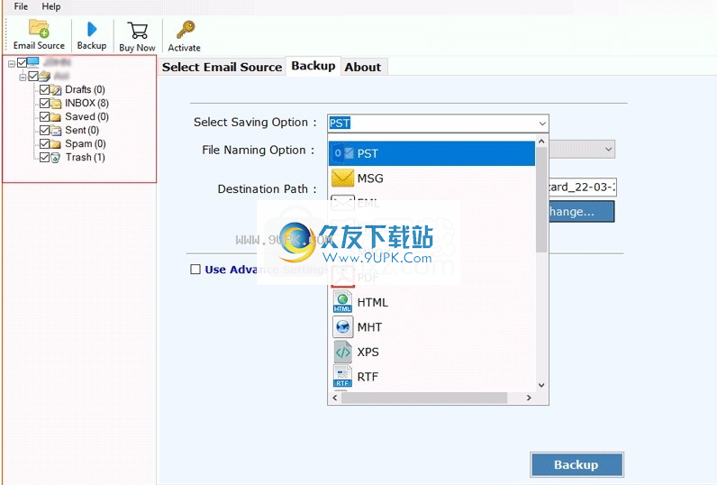Select the Sent (0) tree row
Viewport: 717px width, 485px height.
pyautogui.click(x=82, y=131)
